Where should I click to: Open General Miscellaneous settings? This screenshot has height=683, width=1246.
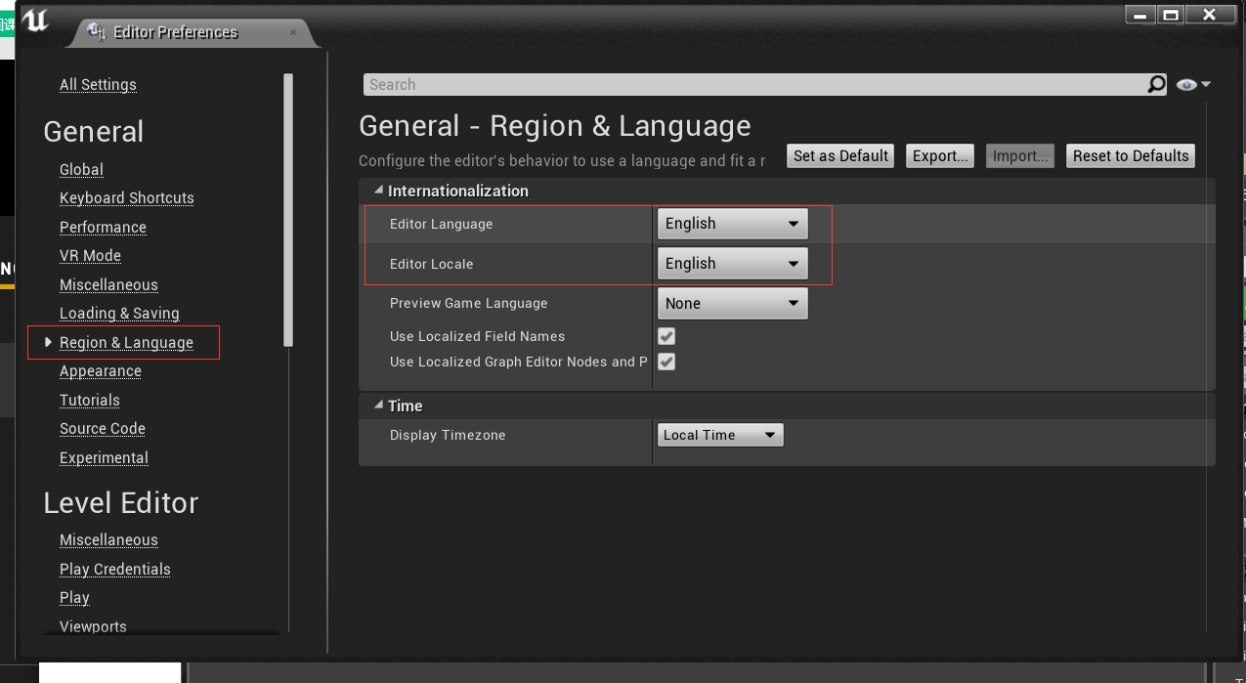click(x=108, y=285)
